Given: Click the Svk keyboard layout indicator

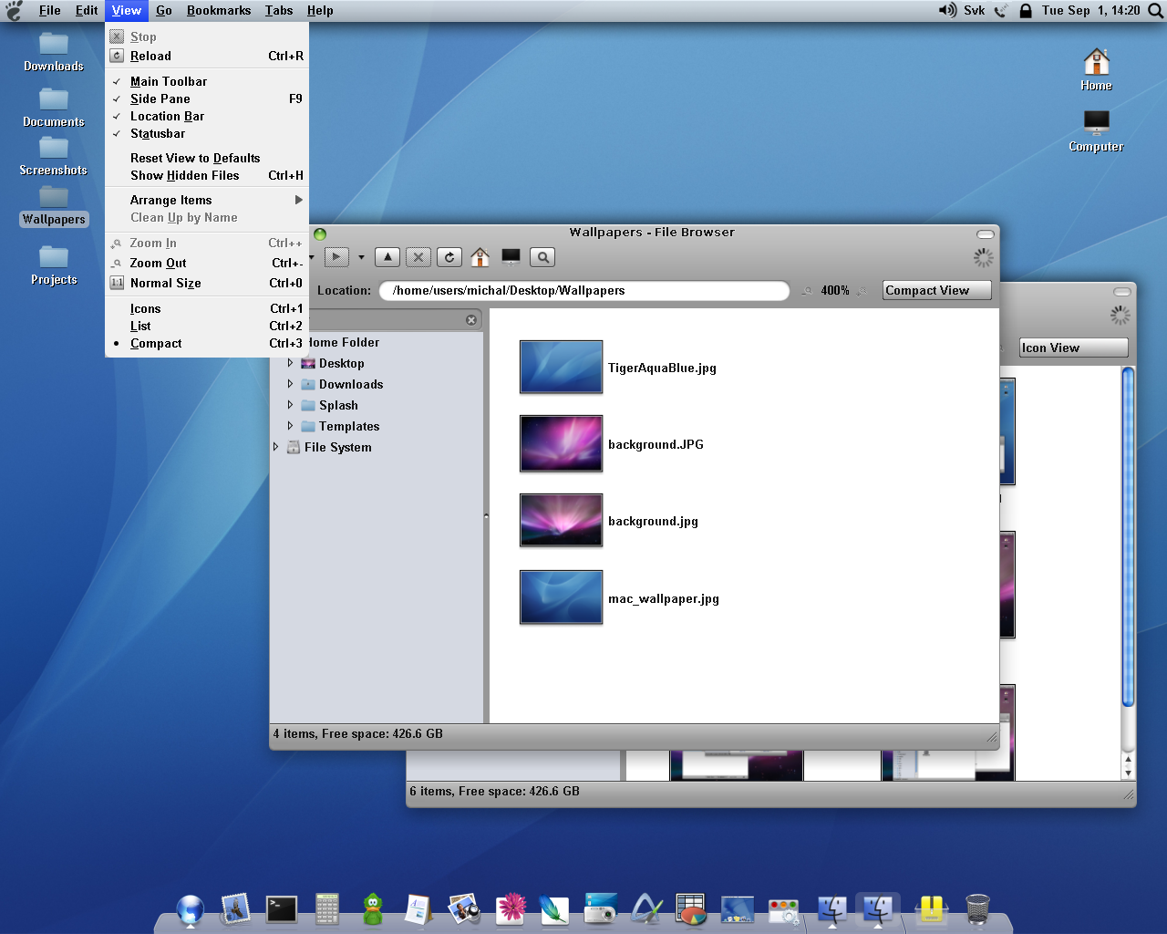Looking at the screenshot, I should 975,10.
